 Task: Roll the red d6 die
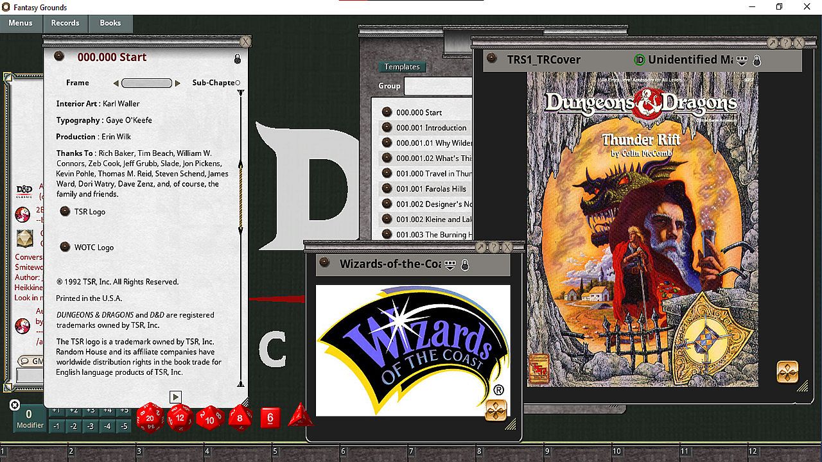pyautogui.click(x=270, y=418)
